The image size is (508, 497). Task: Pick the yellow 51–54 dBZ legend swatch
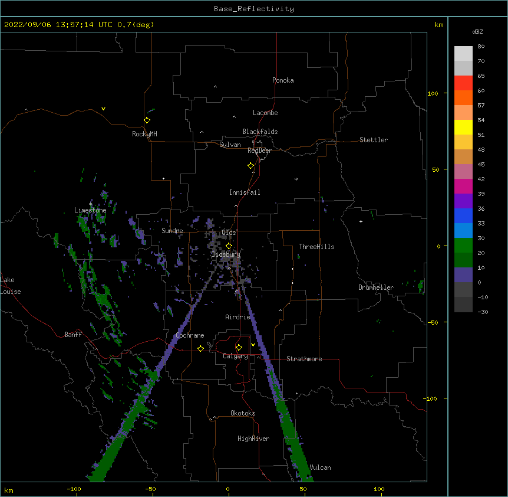(x=463, y=127)
